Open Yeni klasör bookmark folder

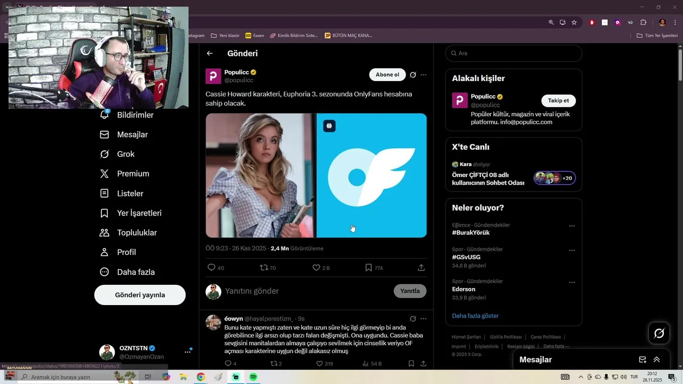(x=225, y=36)
